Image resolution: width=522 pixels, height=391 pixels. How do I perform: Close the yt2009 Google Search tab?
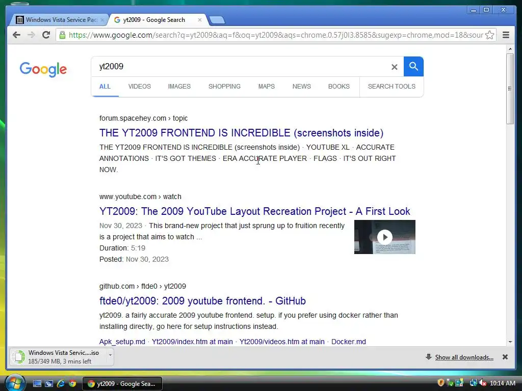click(200, 20)
